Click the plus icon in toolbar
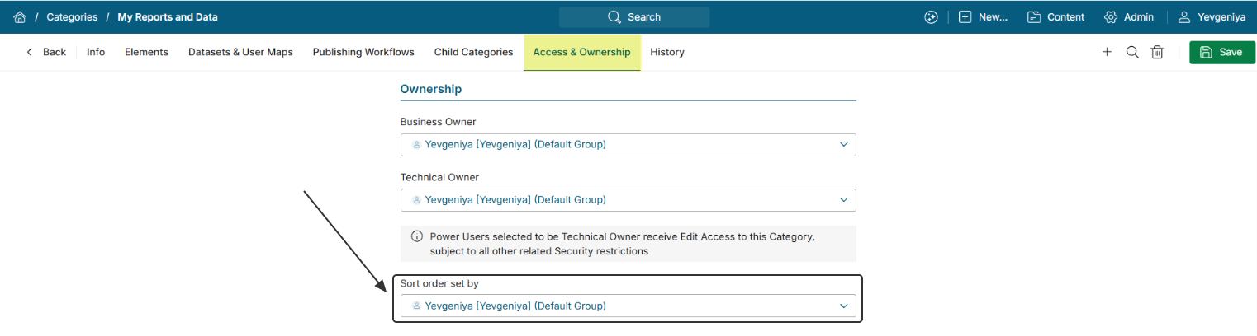 click(x=1107, y=52)
